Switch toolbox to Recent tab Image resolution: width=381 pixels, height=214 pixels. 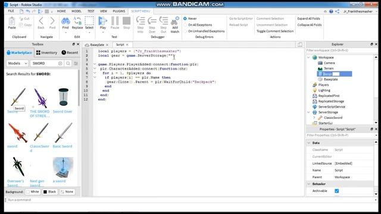(70, 53)
